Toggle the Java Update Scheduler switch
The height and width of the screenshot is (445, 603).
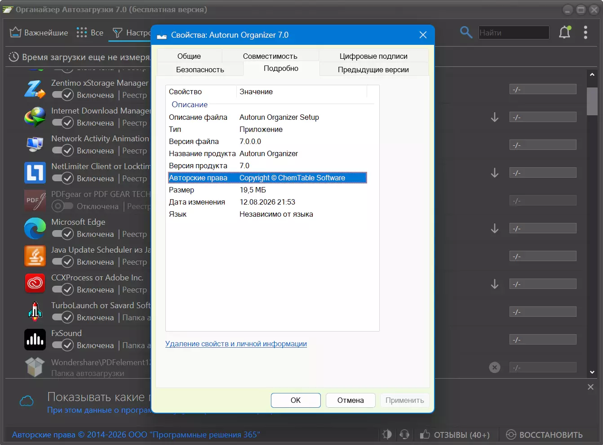(62, 262)
